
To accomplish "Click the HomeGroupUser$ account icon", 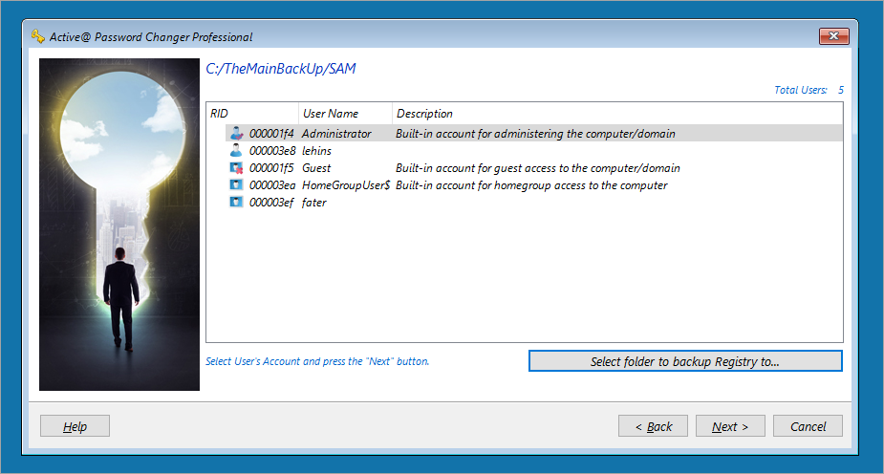I will click(x=236, y=184).
